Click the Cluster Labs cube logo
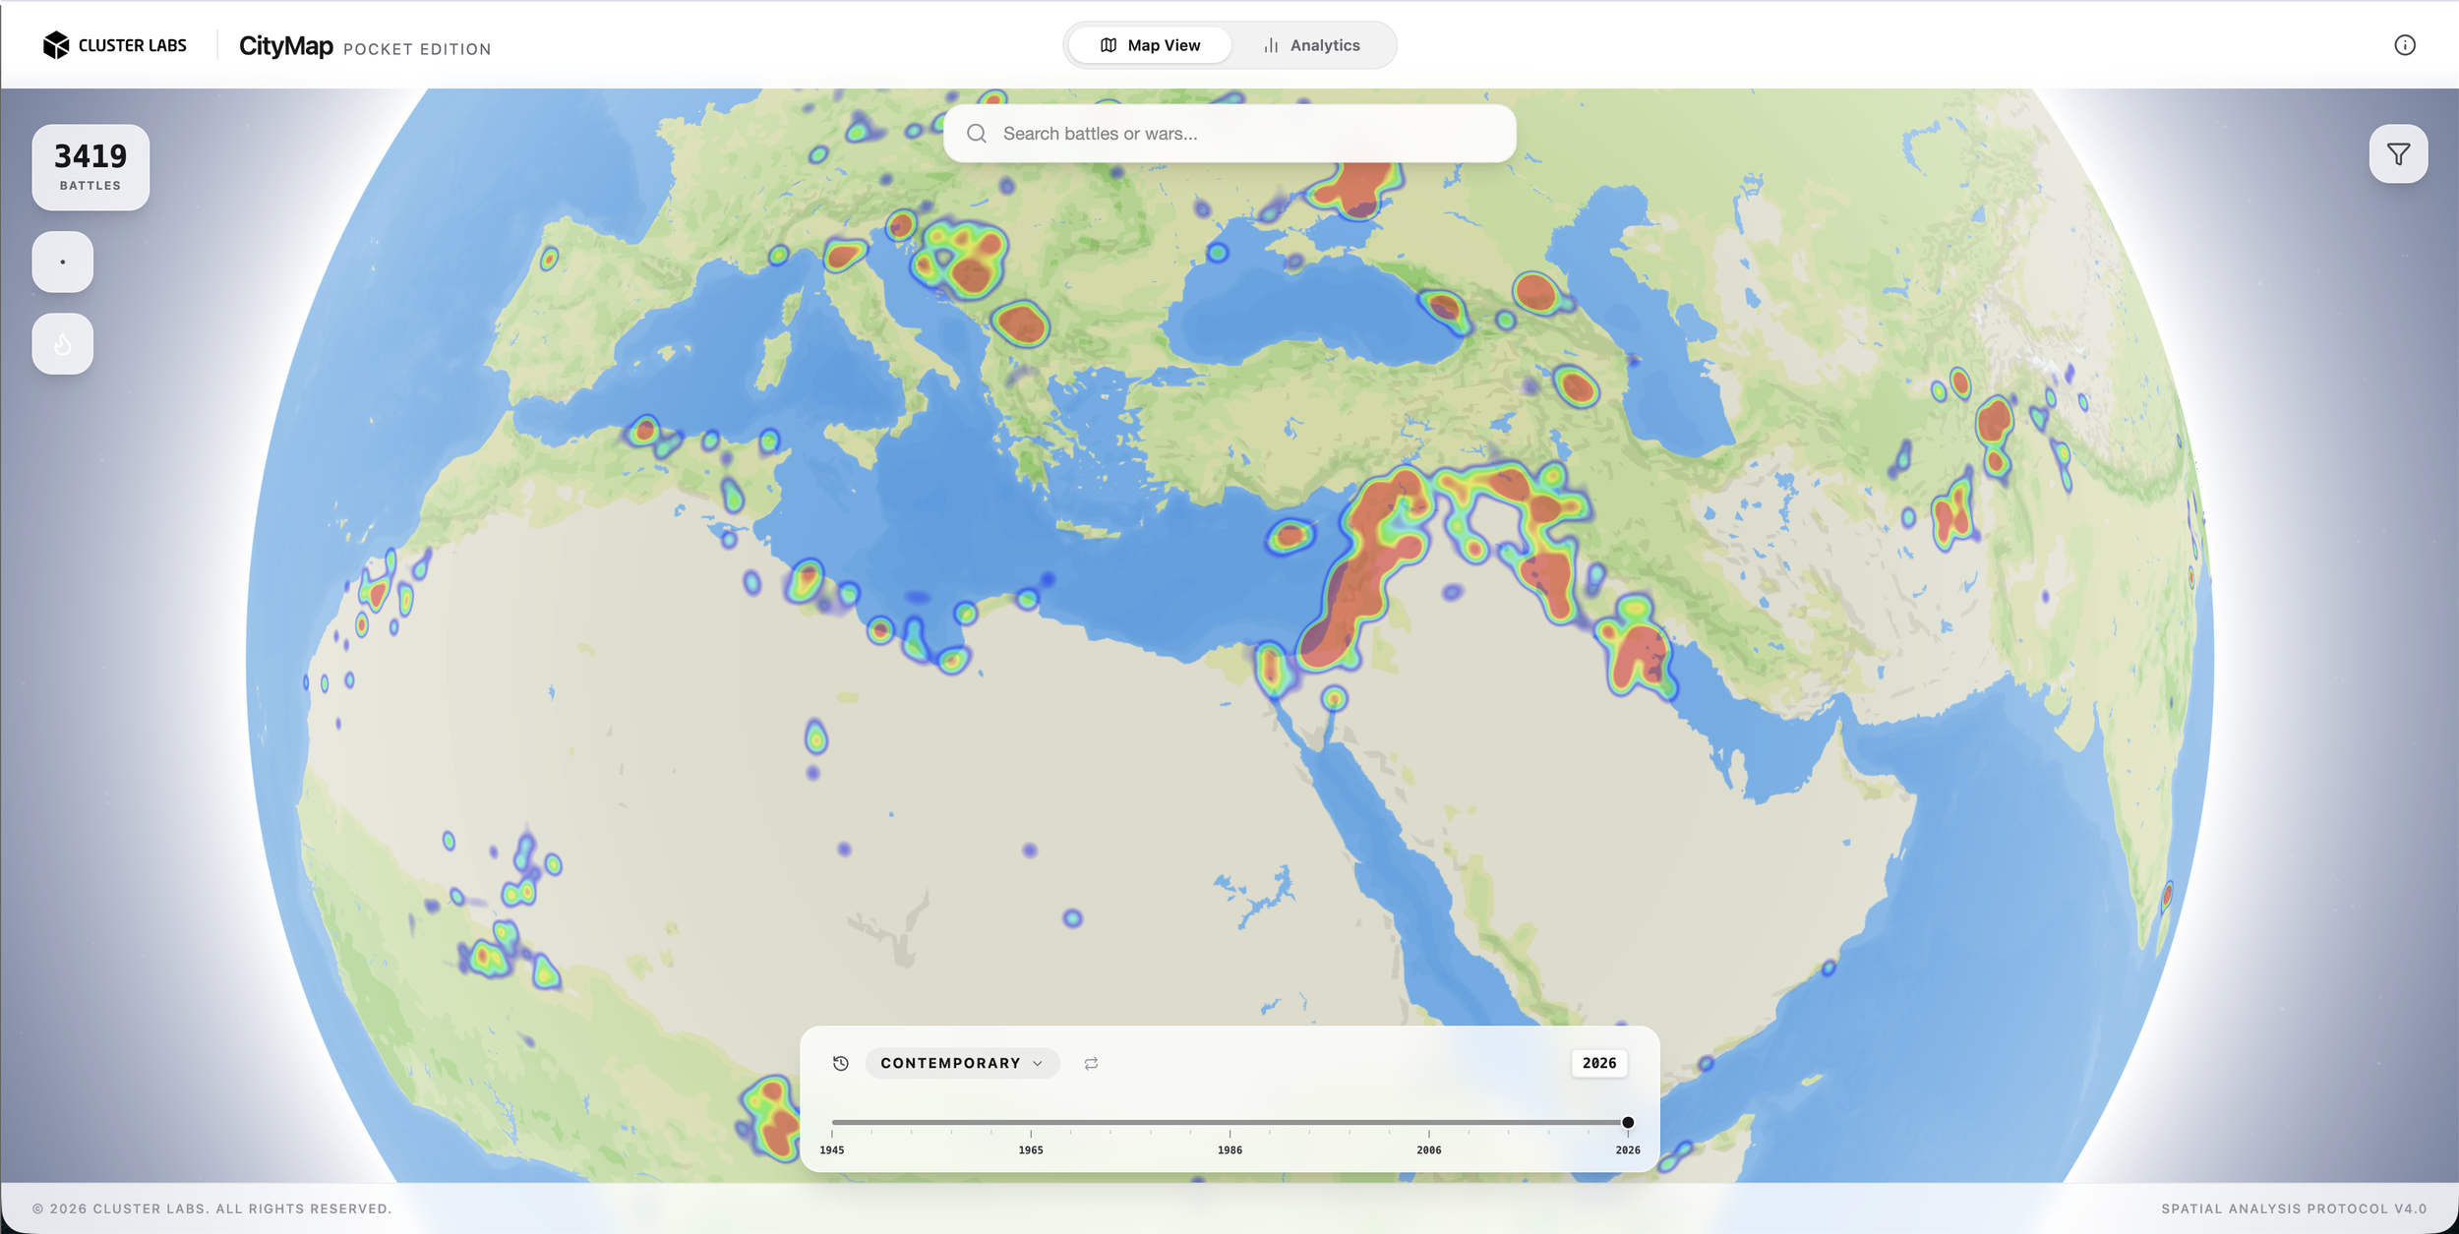 [56, 45]
